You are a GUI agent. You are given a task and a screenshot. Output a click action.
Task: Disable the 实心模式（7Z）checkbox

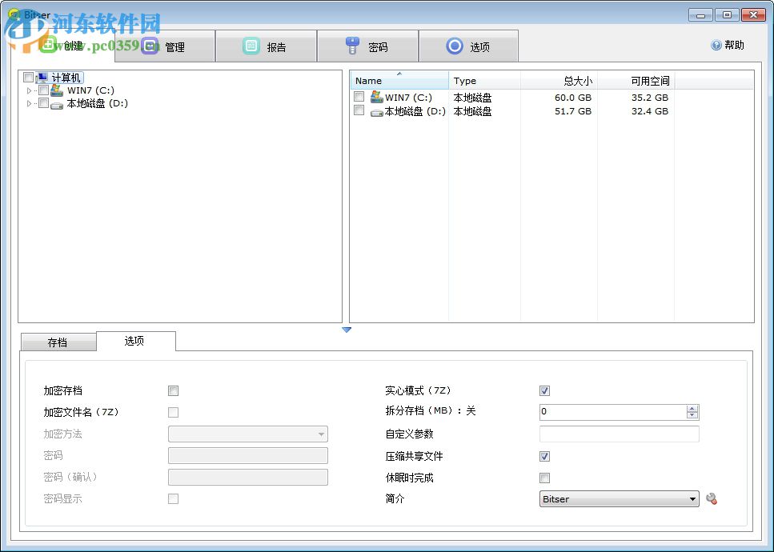[544, 390]
